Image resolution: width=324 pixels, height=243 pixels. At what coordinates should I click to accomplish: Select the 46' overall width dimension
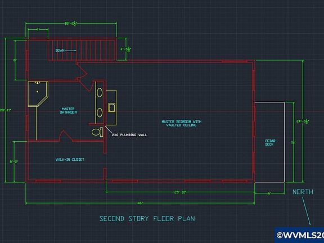point(140,203)
